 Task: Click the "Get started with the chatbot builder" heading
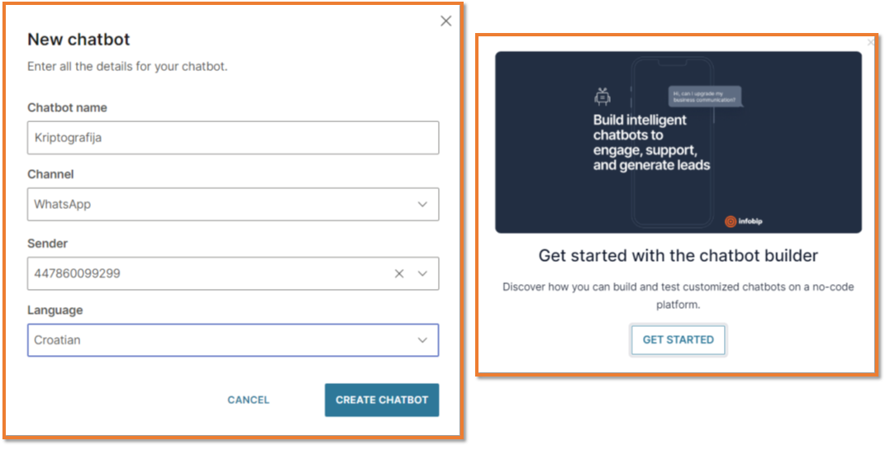pos(678,256)
